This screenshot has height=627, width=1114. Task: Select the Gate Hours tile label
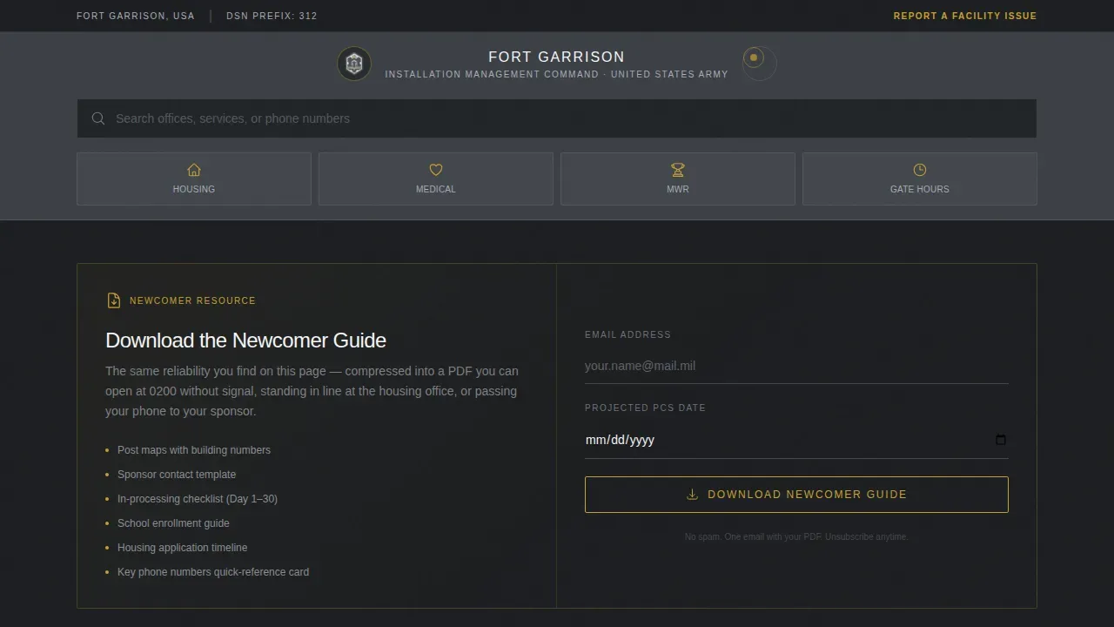click(920, 189)
